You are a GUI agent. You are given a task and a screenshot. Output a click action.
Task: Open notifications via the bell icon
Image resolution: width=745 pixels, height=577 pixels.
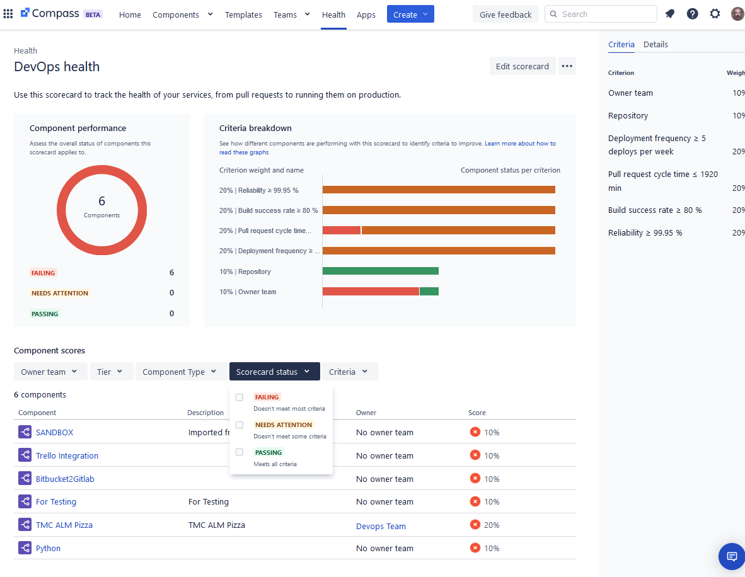(x=669, y=13)
